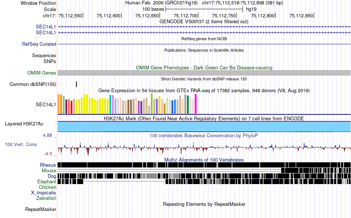Click the cyan GTEx expression bar

click(x=110, y=104)
